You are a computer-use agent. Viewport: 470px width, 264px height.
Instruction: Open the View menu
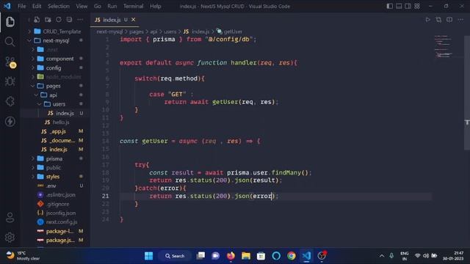pyautogui.click(x=82, y=6)
